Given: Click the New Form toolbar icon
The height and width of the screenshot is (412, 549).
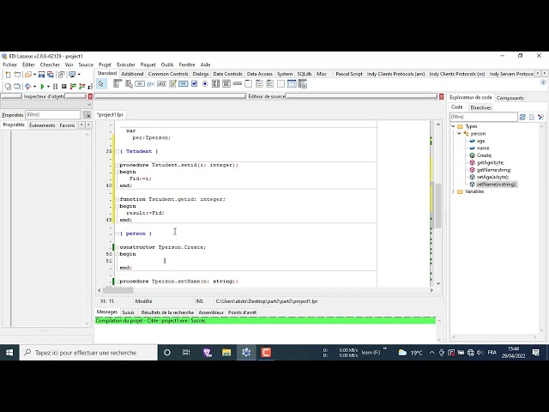Looking at the screenshot, I should coord(17,75).
